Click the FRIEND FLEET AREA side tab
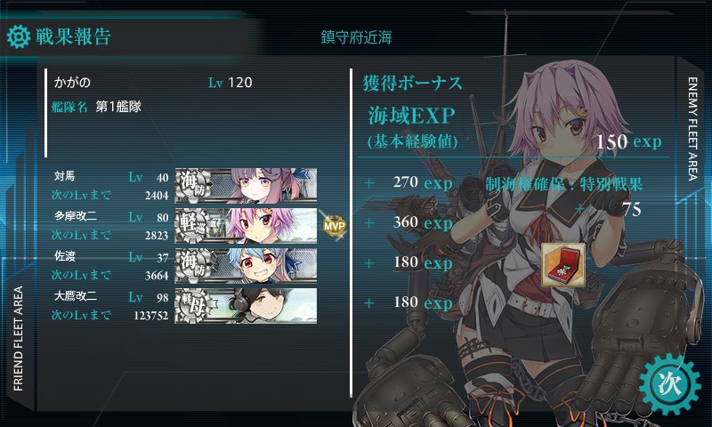 click(x=18, y=339)
